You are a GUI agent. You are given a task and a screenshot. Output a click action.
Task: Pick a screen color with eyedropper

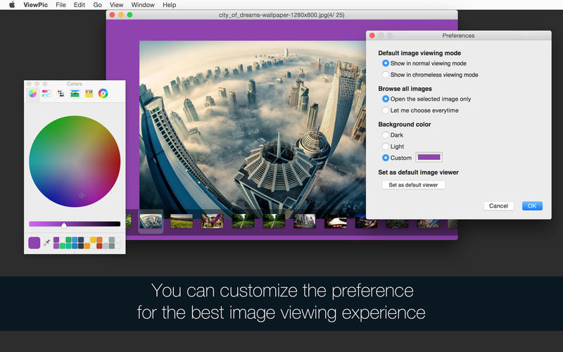pyautogui.click(x=46, y=243)
